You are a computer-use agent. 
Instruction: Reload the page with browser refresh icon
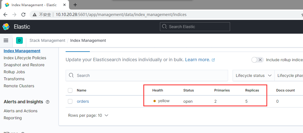[x=23, y=14]
